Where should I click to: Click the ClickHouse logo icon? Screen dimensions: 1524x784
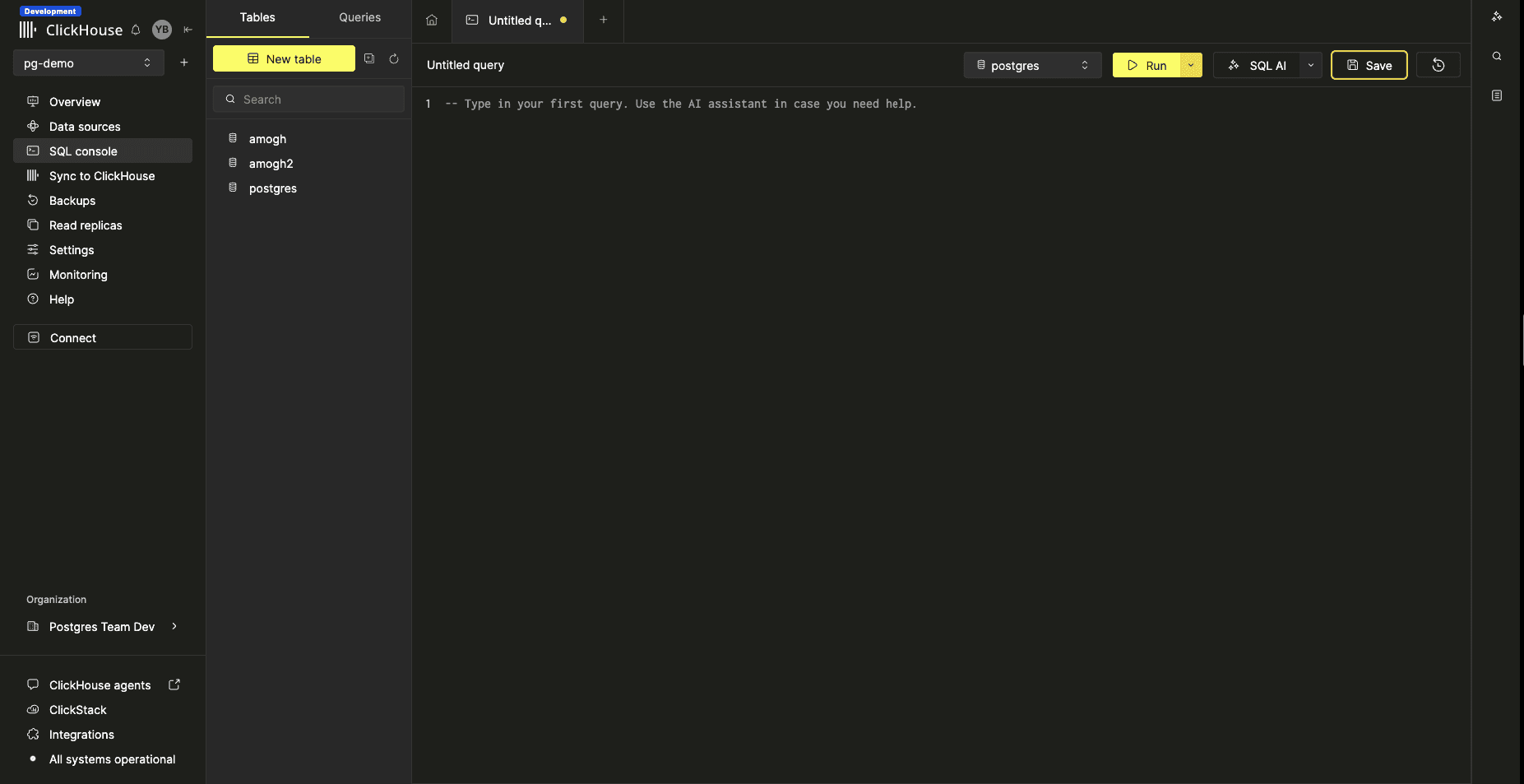pos(28,30)
